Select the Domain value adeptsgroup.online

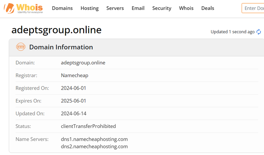(x=83, y=63)
